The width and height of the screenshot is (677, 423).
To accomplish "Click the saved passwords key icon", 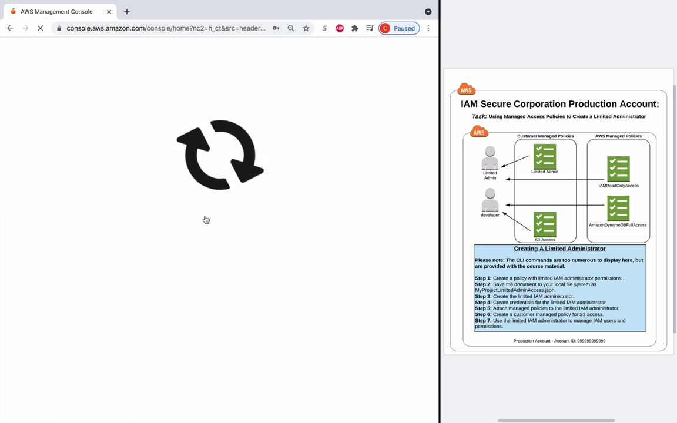I will (x=276, y=28).
